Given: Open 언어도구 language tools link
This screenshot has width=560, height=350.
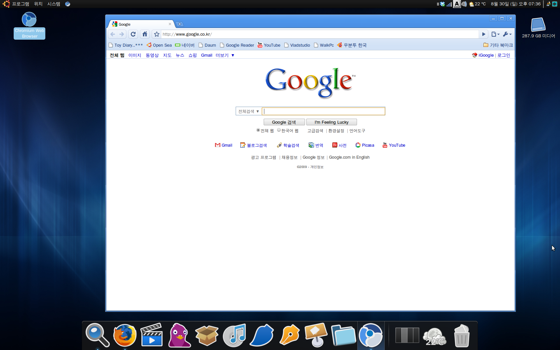Looking at the screenshot, I should pyautogui.click(x=357, y=131).
